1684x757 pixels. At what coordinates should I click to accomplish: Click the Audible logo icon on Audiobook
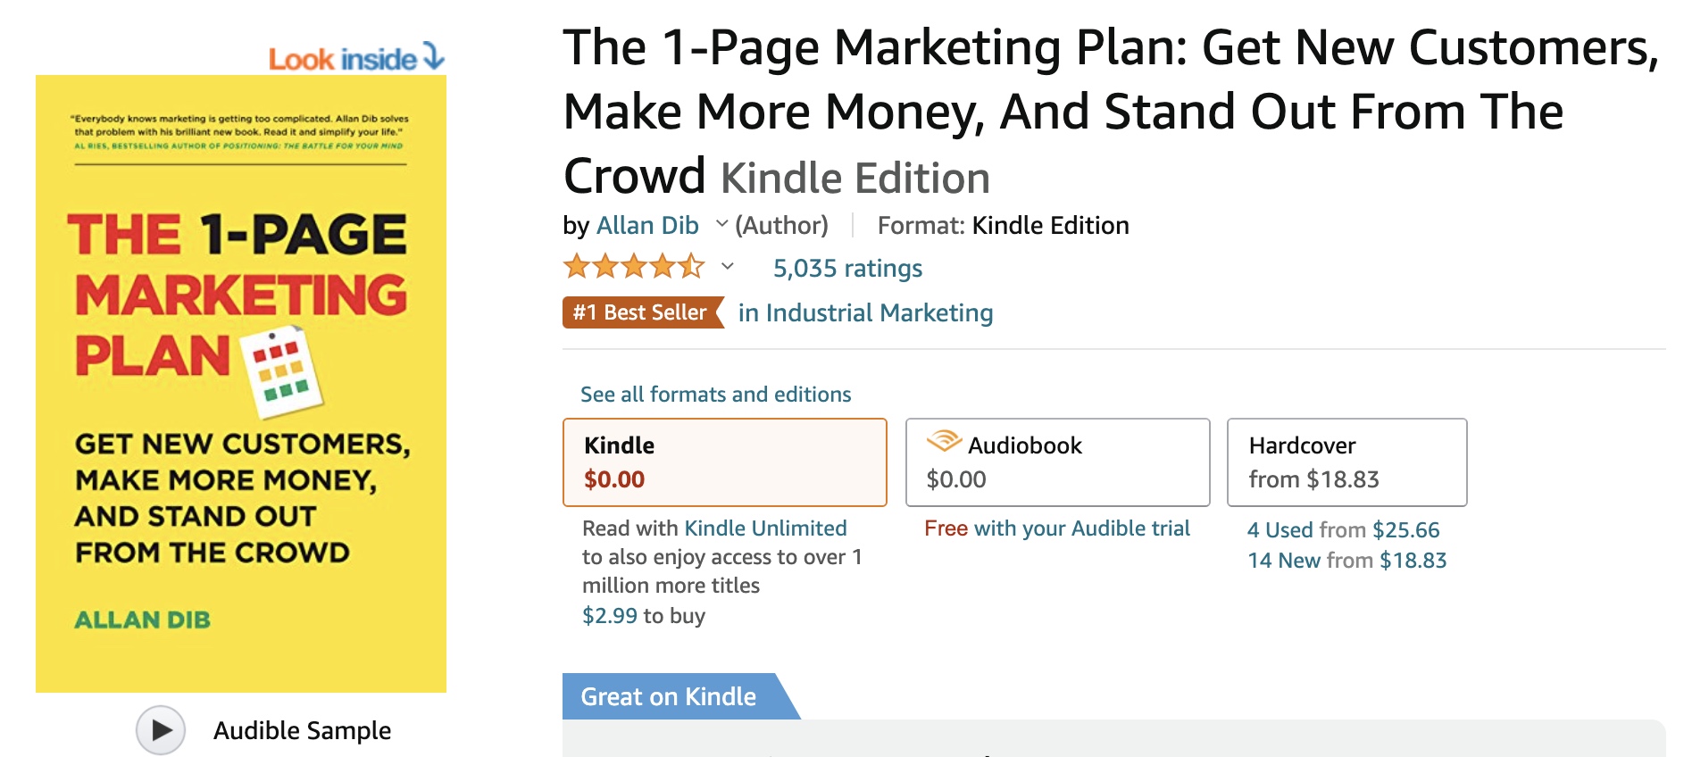(x=943, y=442)
